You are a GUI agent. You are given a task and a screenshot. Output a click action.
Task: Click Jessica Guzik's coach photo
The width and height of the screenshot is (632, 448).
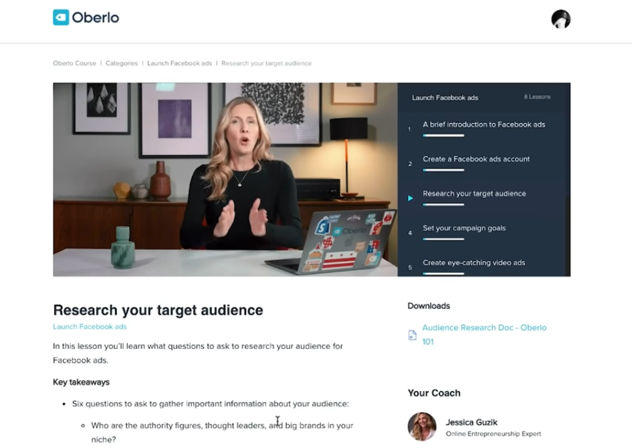click(x=421, y=427)
